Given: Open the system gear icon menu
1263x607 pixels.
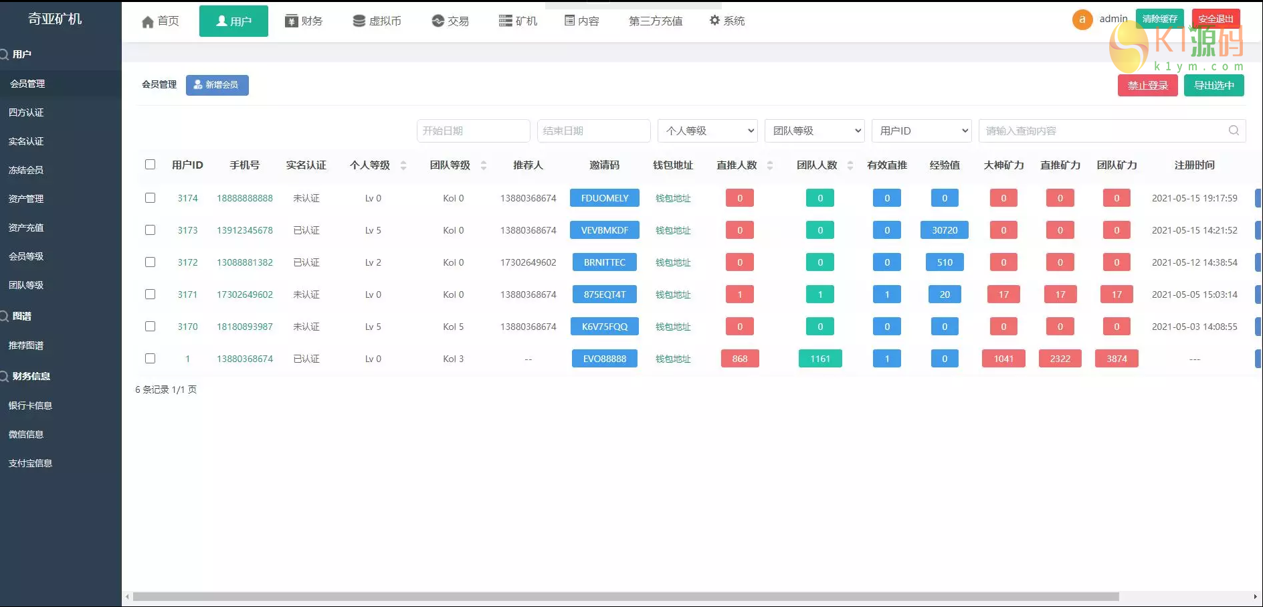Looking at the screenshot, I should click(714, 21).
